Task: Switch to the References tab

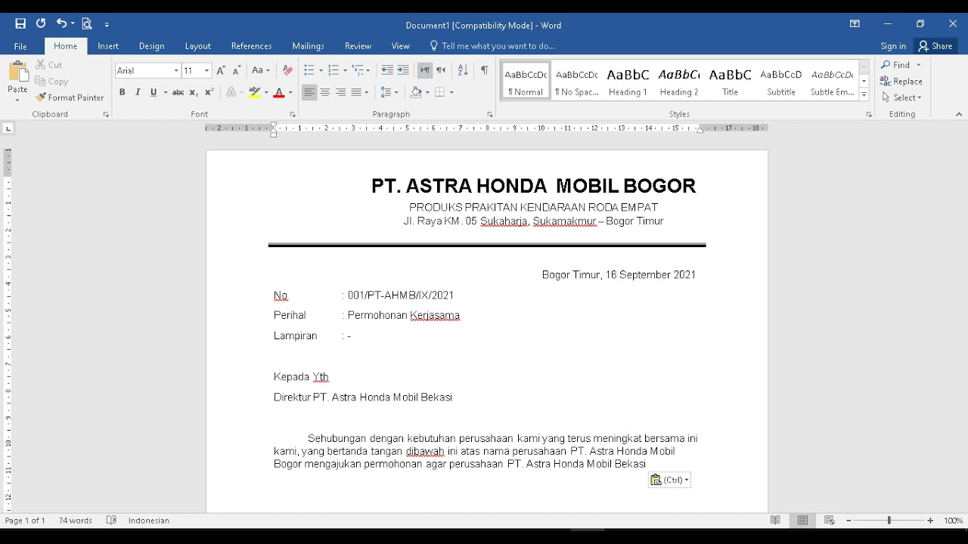Action: tap(251, 46)
